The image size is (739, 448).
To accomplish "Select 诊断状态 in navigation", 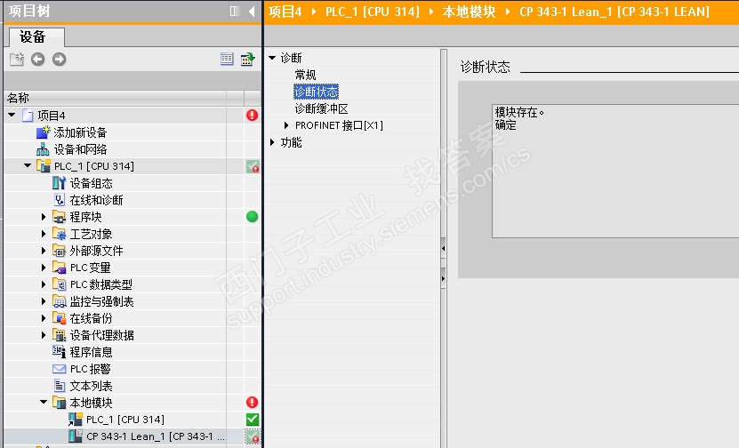I will [317, 92].
